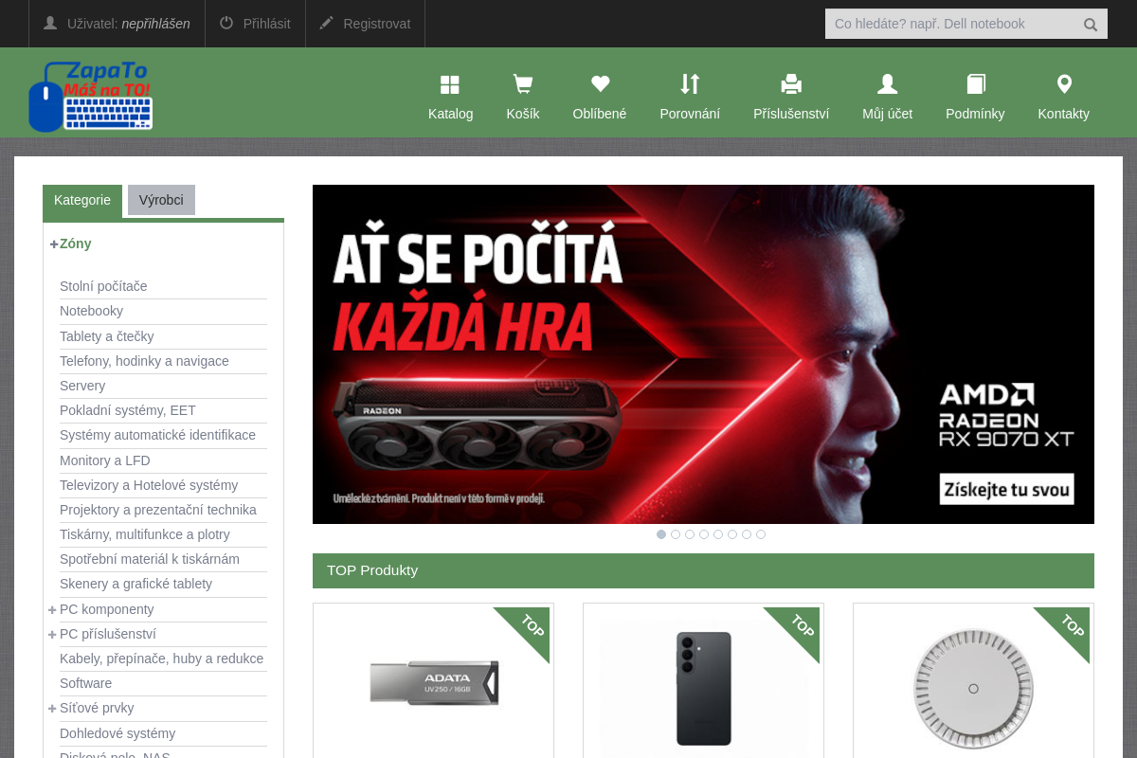This screenshot has height=758, width=1137.
Task: Open Software category
Action: [85, 683]
